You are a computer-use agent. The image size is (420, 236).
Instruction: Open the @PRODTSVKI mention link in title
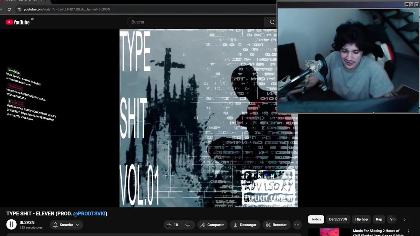pyautogui.click(x=89, y=214)
